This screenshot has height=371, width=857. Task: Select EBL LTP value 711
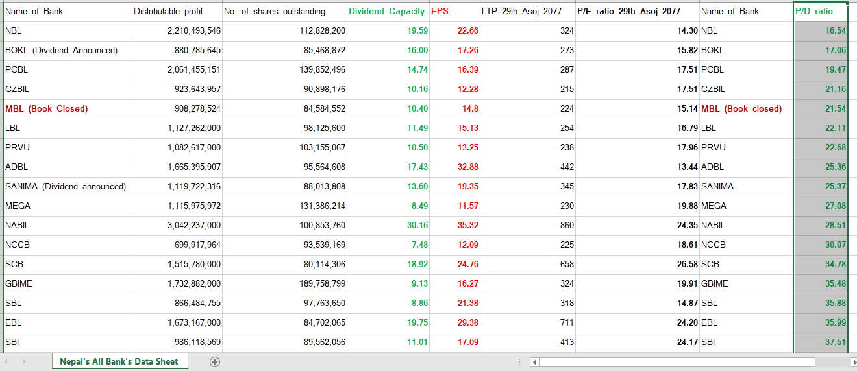coord(528,322)
